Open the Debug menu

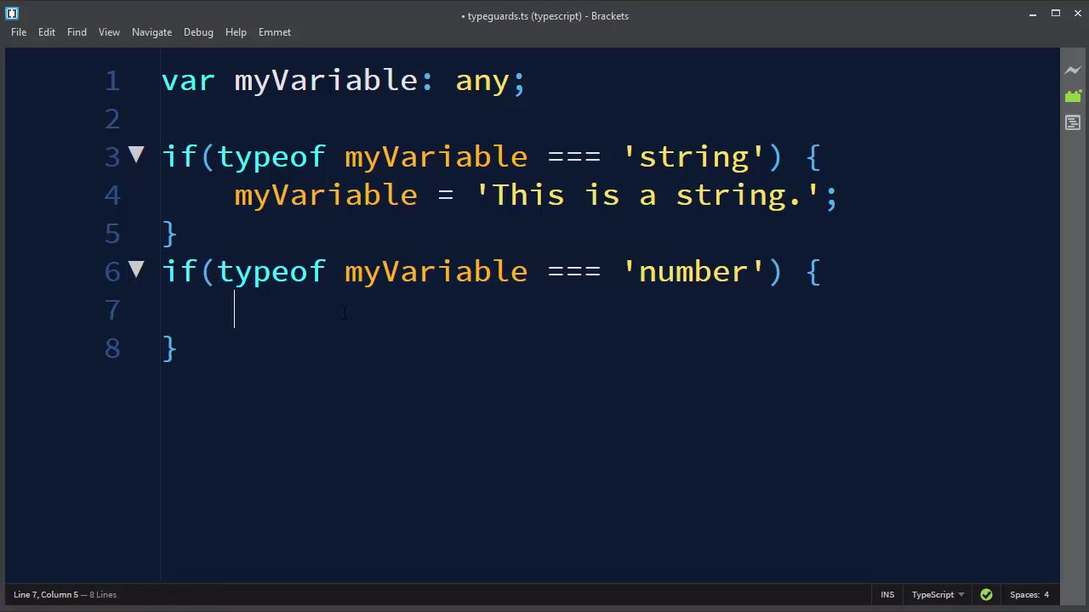click(x=198, y=32)
